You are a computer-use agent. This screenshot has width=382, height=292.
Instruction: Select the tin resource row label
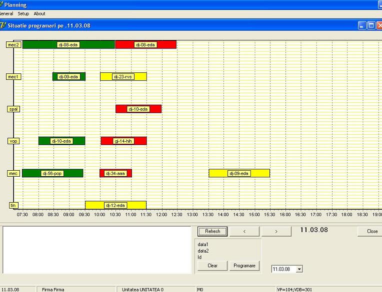pos(13,205)
